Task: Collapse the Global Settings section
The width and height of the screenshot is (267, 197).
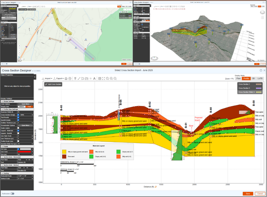Action: pyautogui.click(x=17, y=101)
